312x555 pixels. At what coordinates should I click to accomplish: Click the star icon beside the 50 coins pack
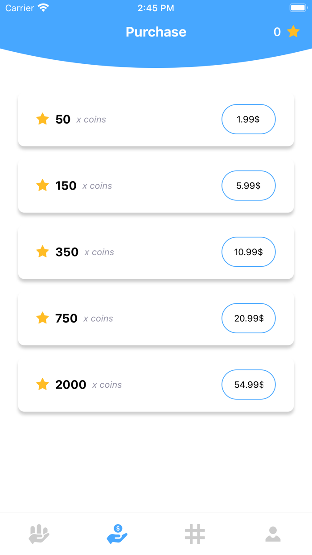(x=42, y=119)
